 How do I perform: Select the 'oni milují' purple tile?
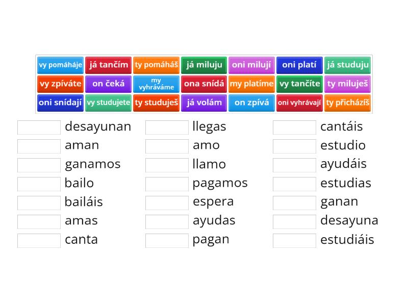pyautogui.click(x=252, y=65)
